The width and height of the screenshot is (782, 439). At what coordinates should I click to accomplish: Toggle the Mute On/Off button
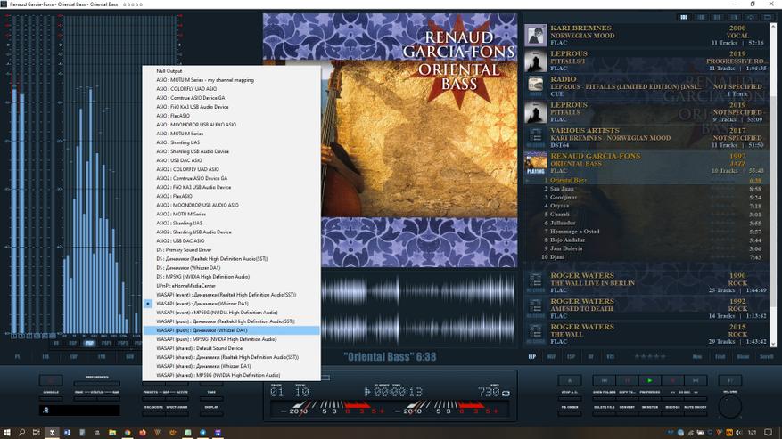(696, 413)
